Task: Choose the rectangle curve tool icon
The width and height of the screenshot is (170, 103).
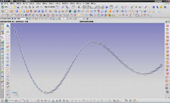Action: click(x=22, y=15)
